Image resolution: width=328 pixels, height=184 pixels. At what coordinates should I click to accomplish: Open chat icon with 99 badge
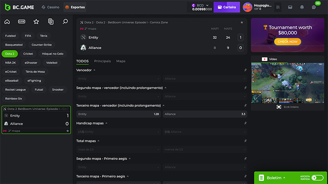coord(314,7)
